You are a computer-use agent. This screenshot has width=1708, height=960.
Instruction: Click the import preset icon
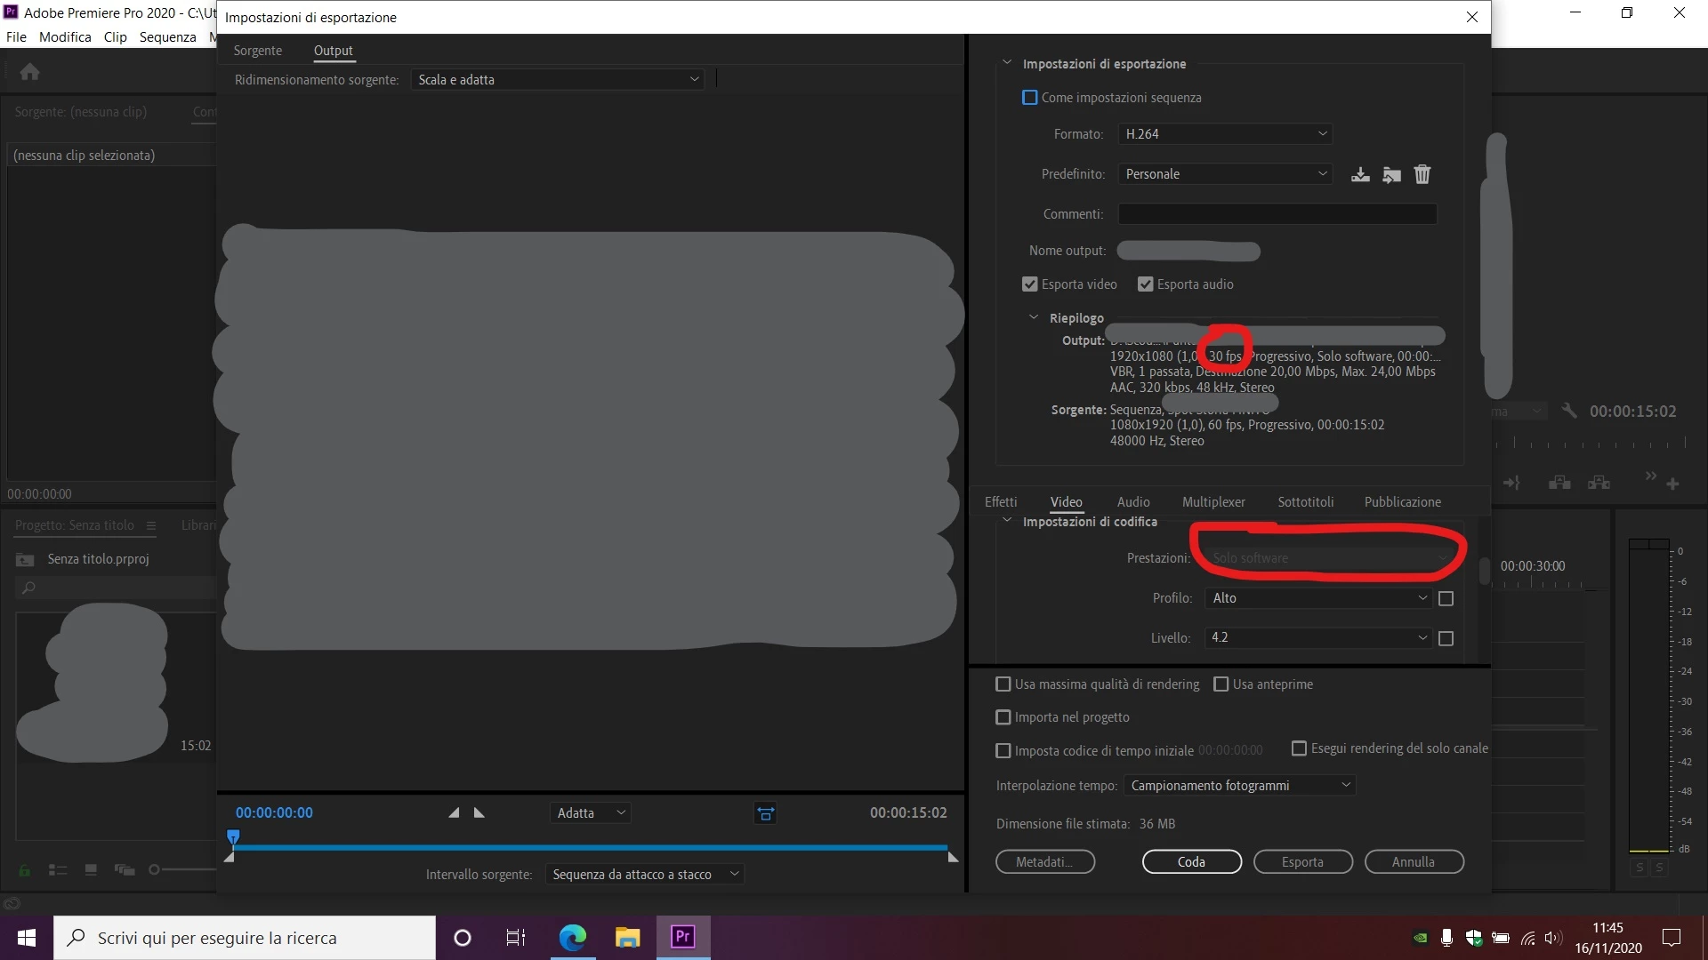[x=1391, y=174]
